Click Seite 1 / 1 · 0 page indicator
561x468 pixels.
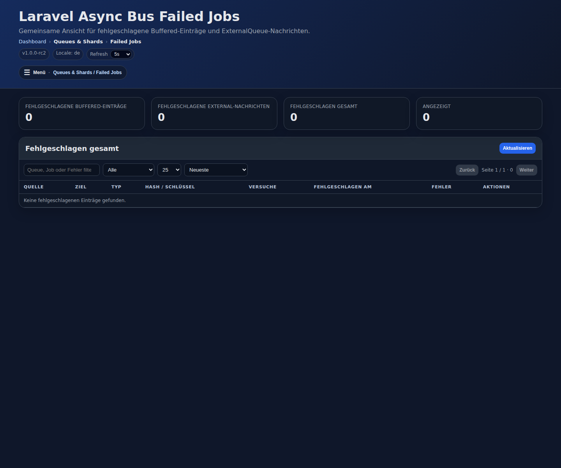[497, 170]
